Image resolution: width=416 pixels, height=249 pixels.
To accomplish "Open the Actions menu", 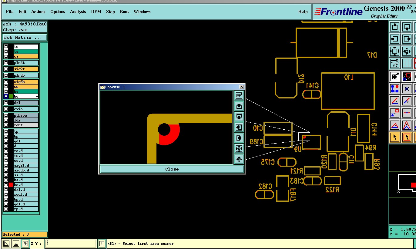I will point(38,12).
